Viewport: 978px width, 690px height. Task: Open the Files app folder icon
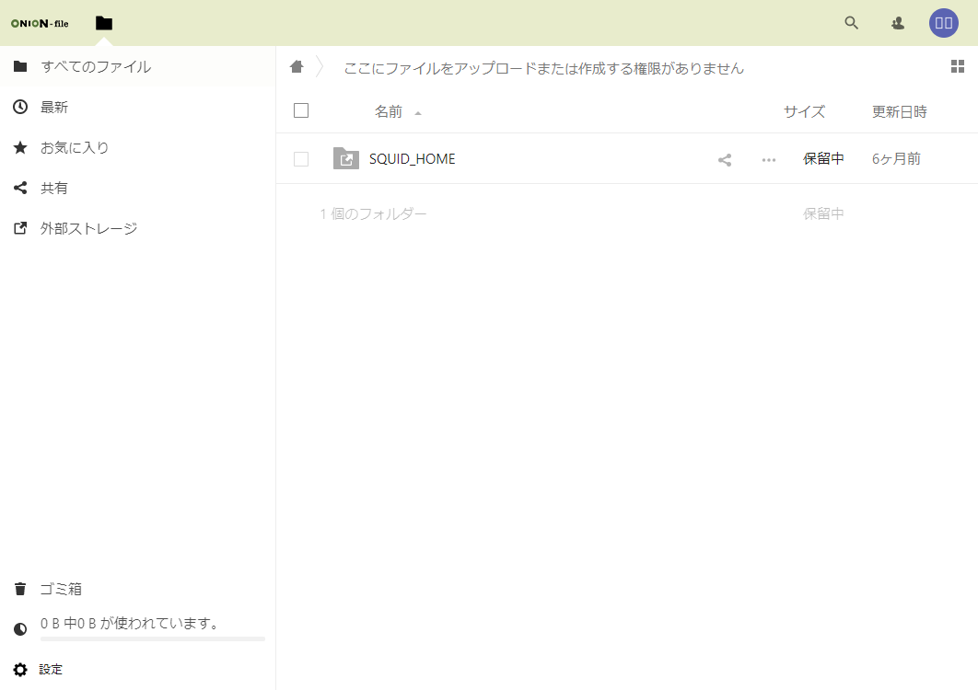(x=104, y=23)
